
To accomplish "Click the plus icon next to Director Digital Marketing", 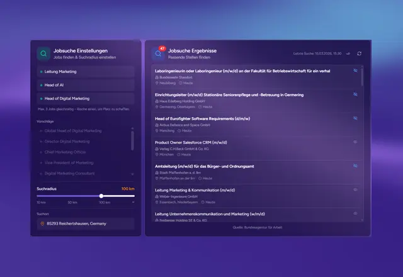I will point(41,142).
